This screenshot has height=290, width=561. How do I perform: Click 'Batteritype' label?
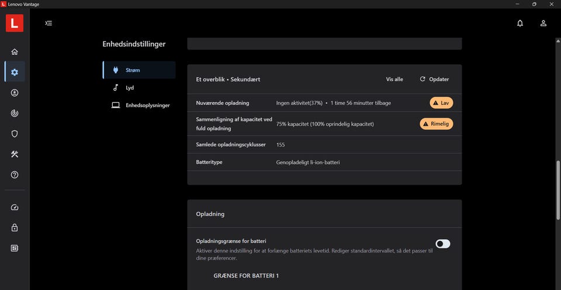pyautogui.click(x=209, y=162)
